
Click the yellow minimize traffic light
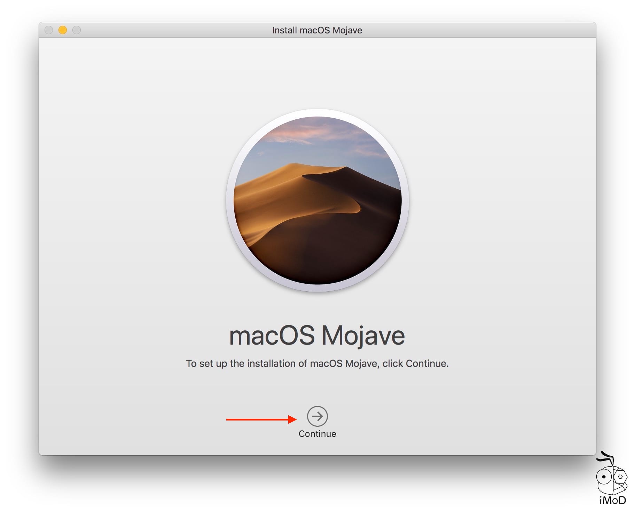63,30
